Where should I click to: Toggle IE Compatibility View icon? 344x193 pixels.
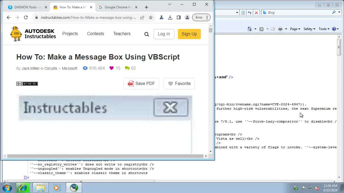pos(243,12)
